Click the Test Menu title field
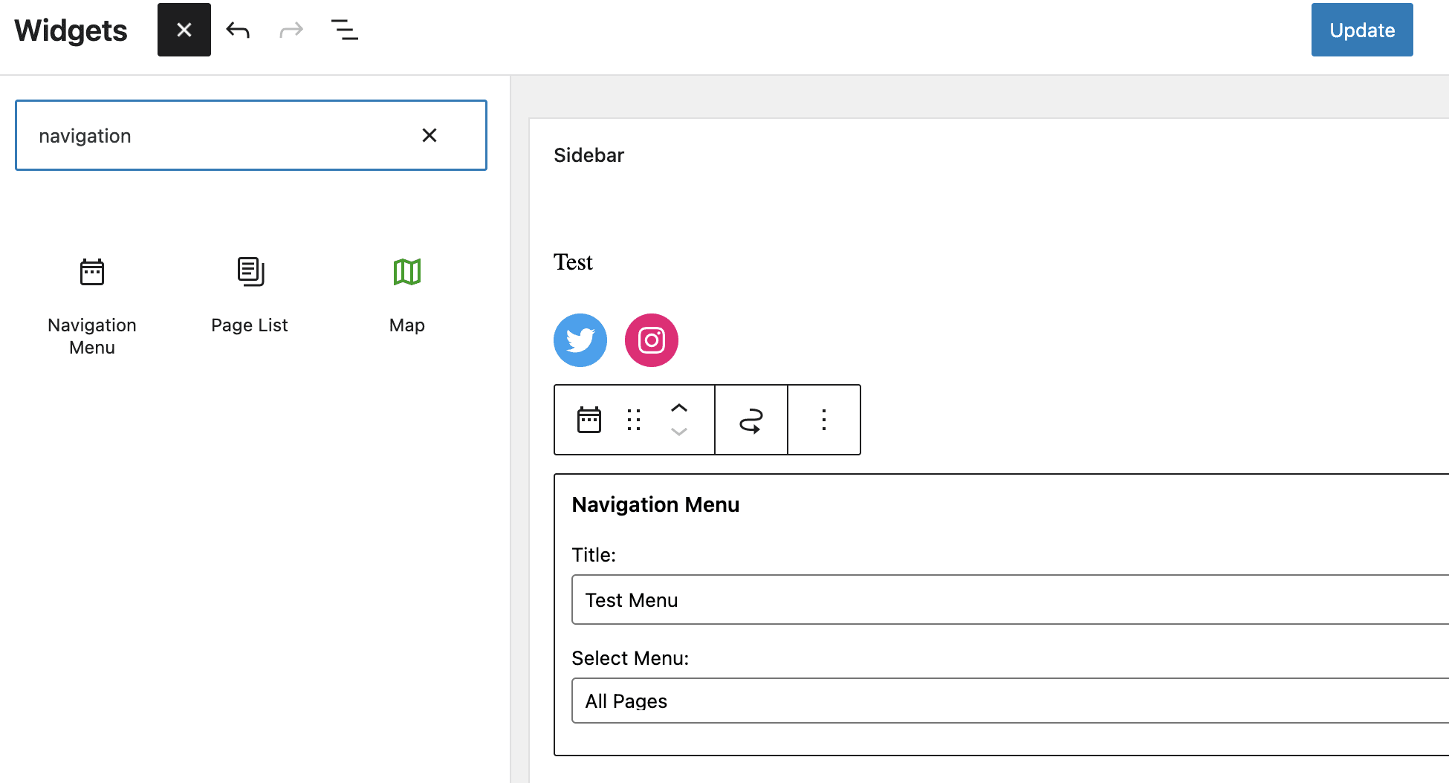The width and height of the screenshot is (1449, 783). click(892, 600)
